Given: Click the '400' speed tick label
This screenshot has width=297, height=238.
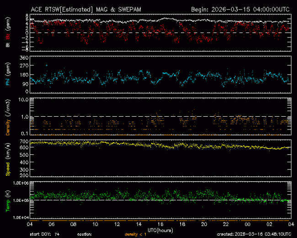Looking at the screenshot, I should point(24,162).
